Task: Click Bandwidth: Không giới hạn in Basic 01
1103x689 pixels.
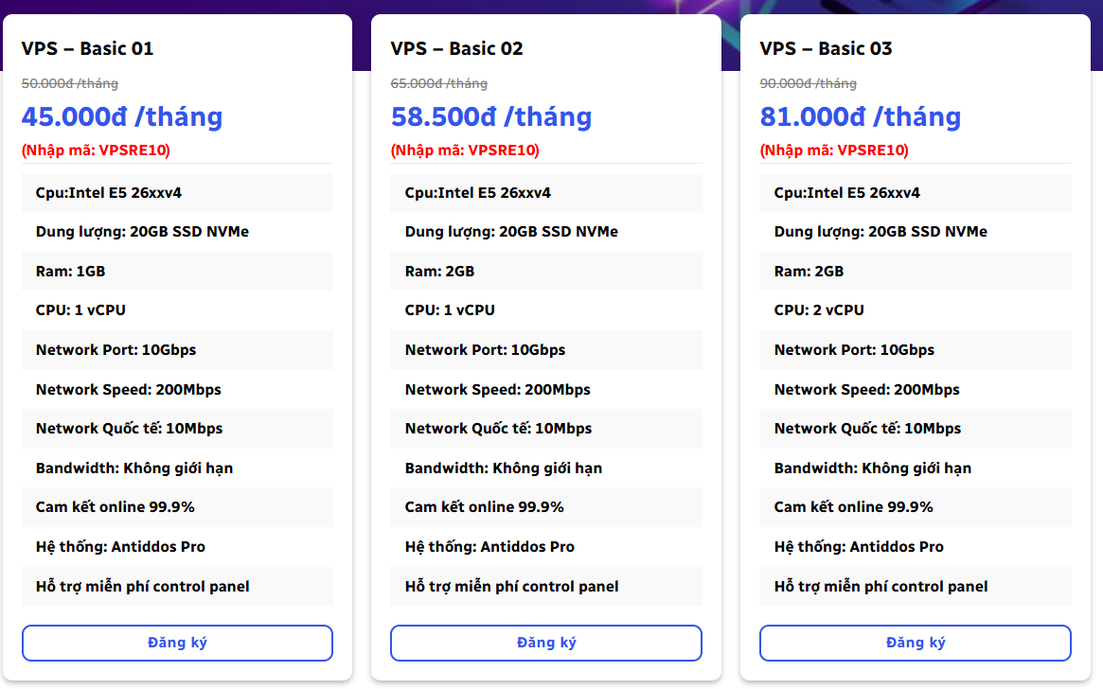Action: pyautogui.click(x=134, y=468)
